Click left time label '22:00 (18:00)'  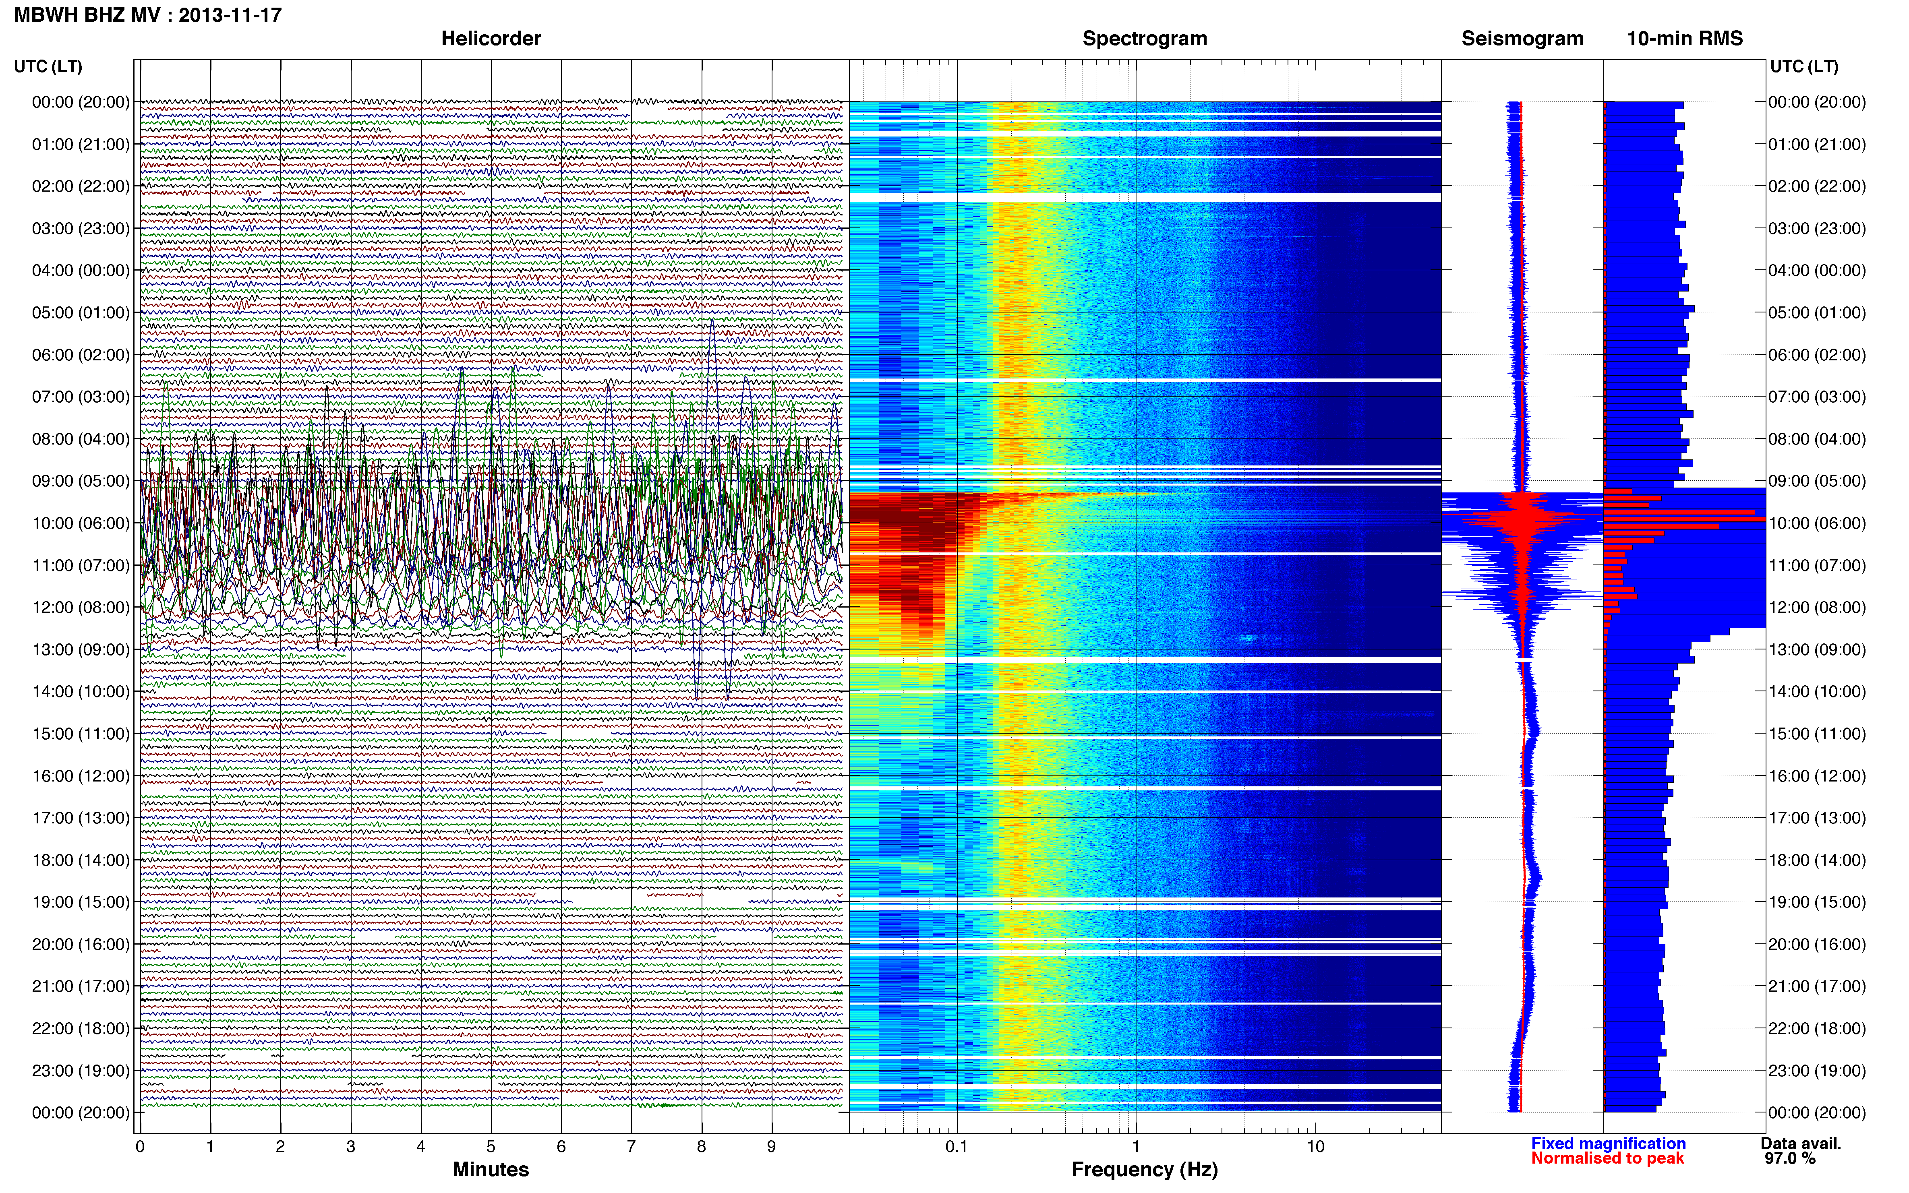pyautogui.click(x=81, y=1028)
